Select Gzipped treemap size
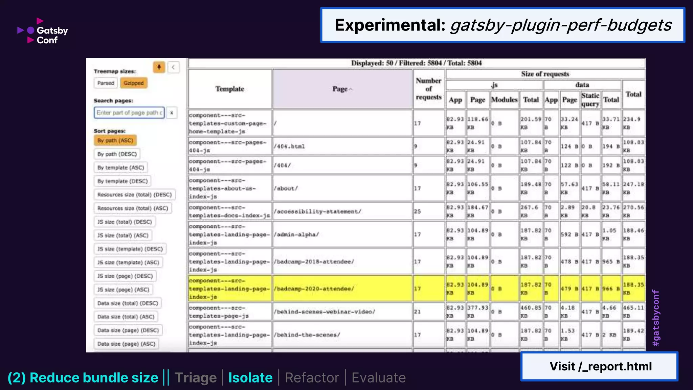Image resolution: width=693 pixels, height=390 pixels. point(133,83)
